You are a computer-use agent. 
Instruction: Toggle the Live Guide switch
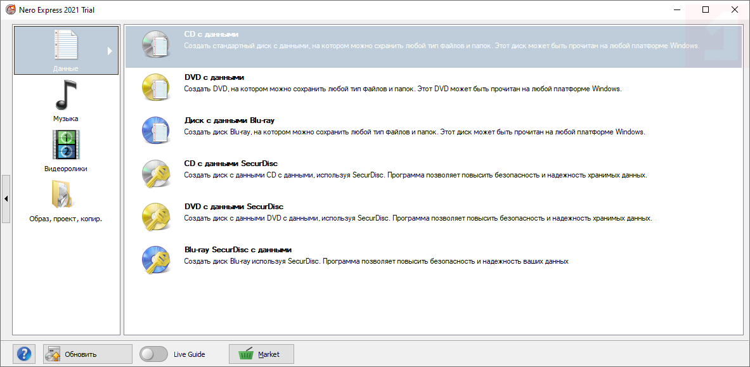tap(153, 354)
